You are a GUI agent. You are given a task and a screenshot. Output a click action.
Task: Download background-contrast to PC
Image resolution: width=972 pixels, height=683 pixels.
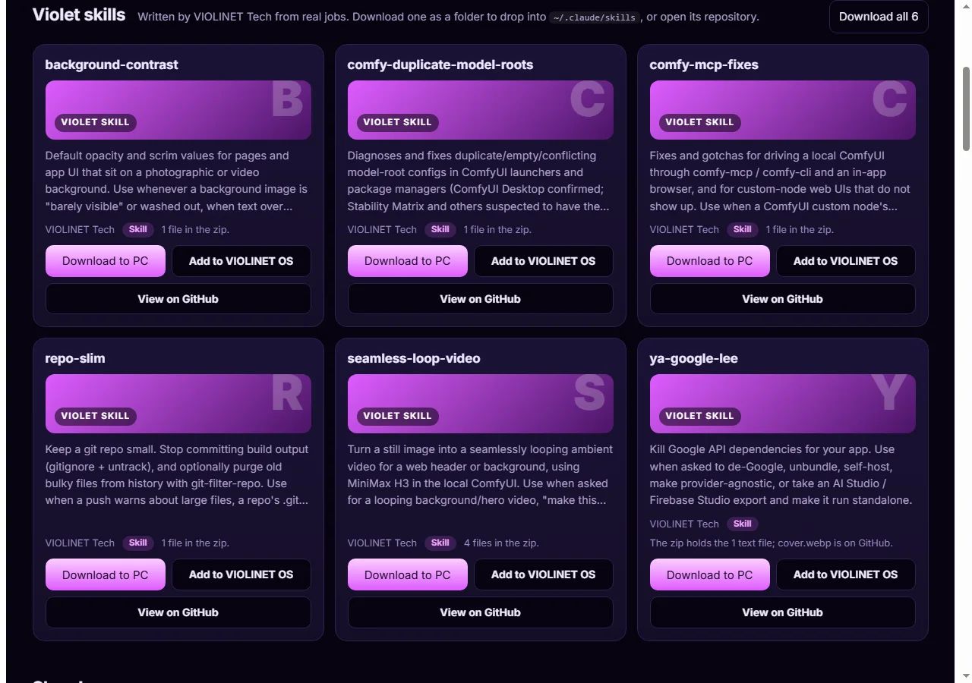coord(106,261)
